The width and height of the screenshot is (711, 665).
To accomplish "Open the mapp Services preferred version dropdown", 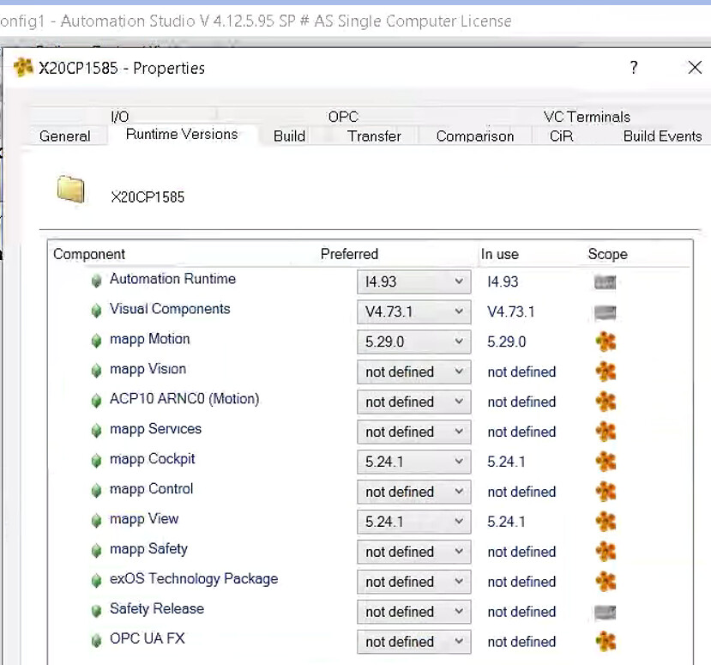I will coord(413,432).
